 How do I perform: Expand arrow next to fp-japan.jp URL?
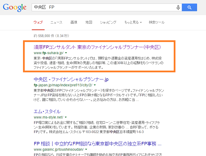point(95,85)
